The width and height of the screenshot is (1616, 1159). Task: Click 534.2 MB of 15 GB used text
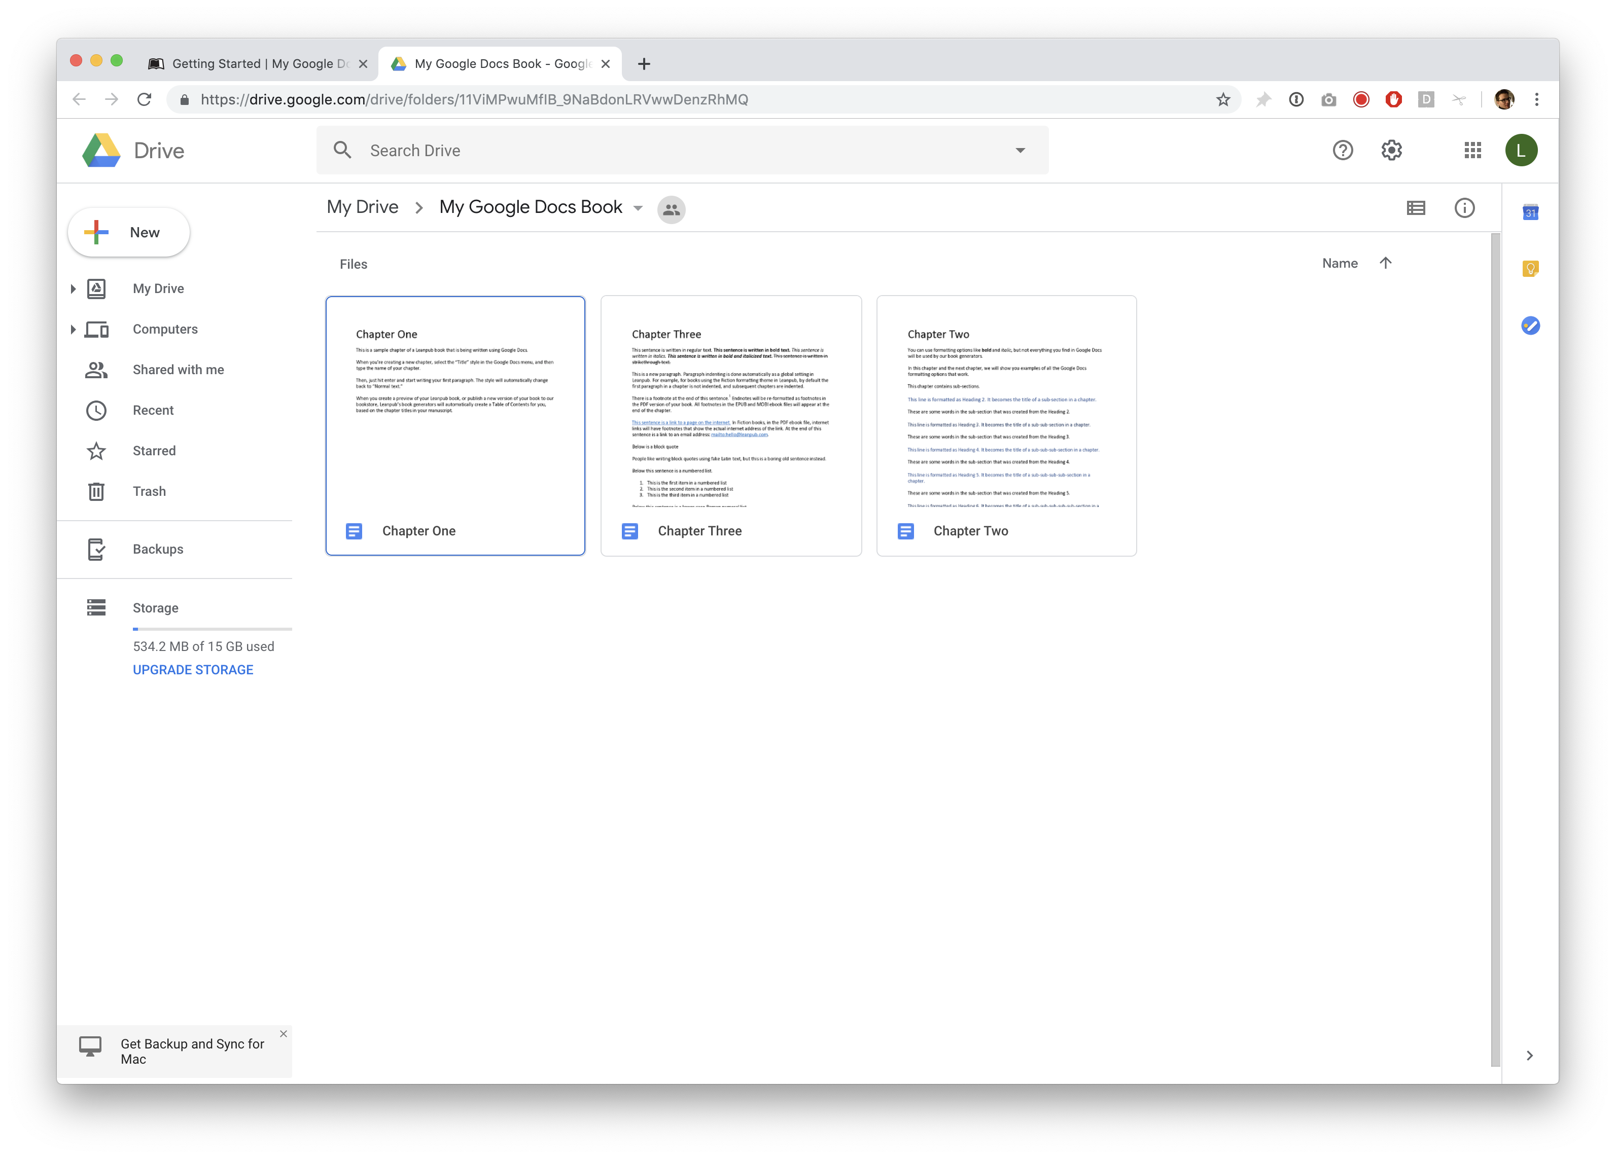click(x=204, y=646)
